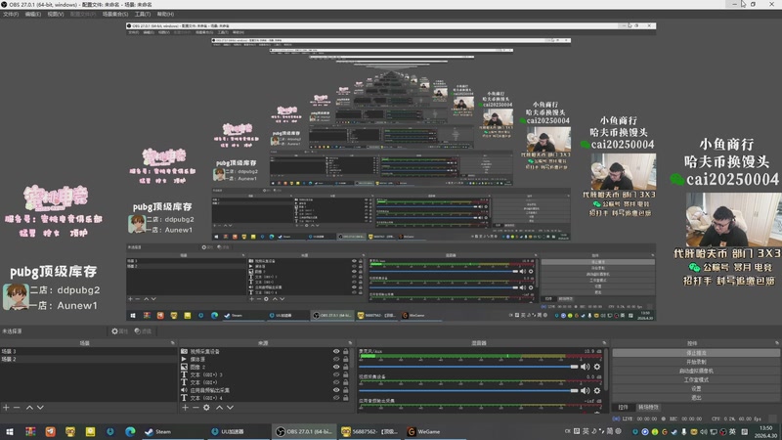This screenshot has width=782, height=440.
Task: Switch to Steam in the taskbar
Action: pos(172,431)
